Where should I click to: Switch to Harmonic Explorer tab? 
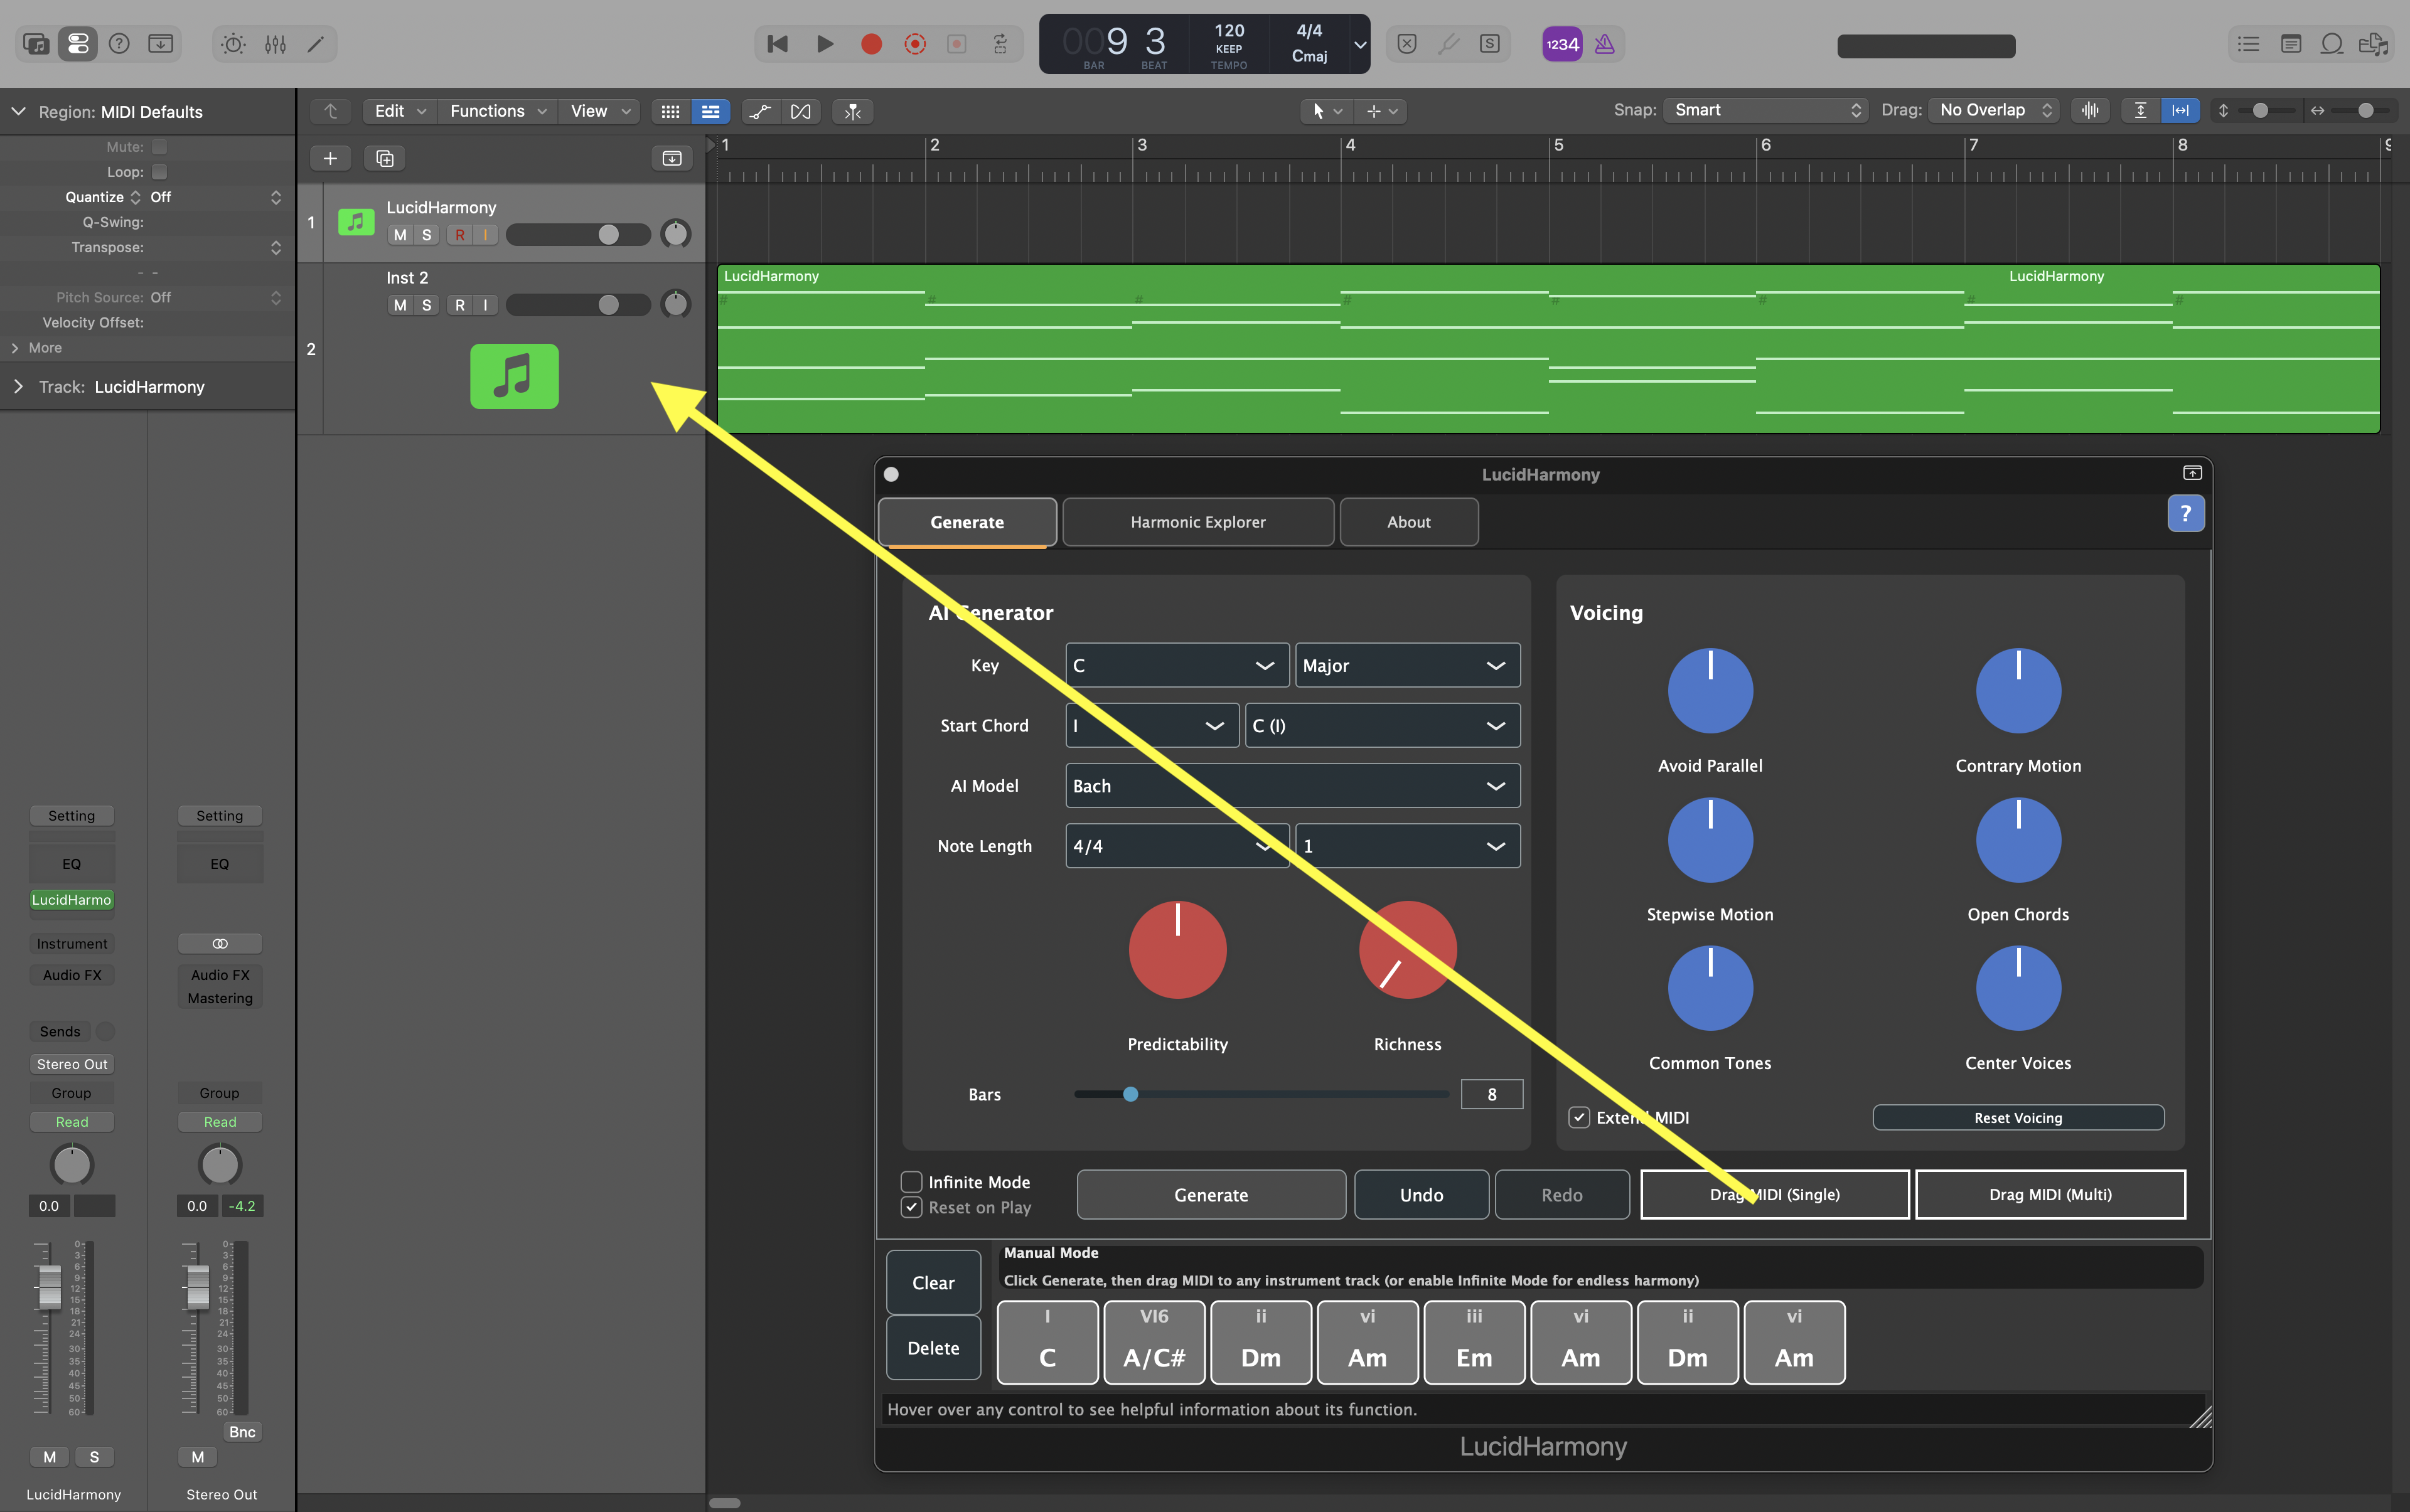click(x=1197, y=522)
